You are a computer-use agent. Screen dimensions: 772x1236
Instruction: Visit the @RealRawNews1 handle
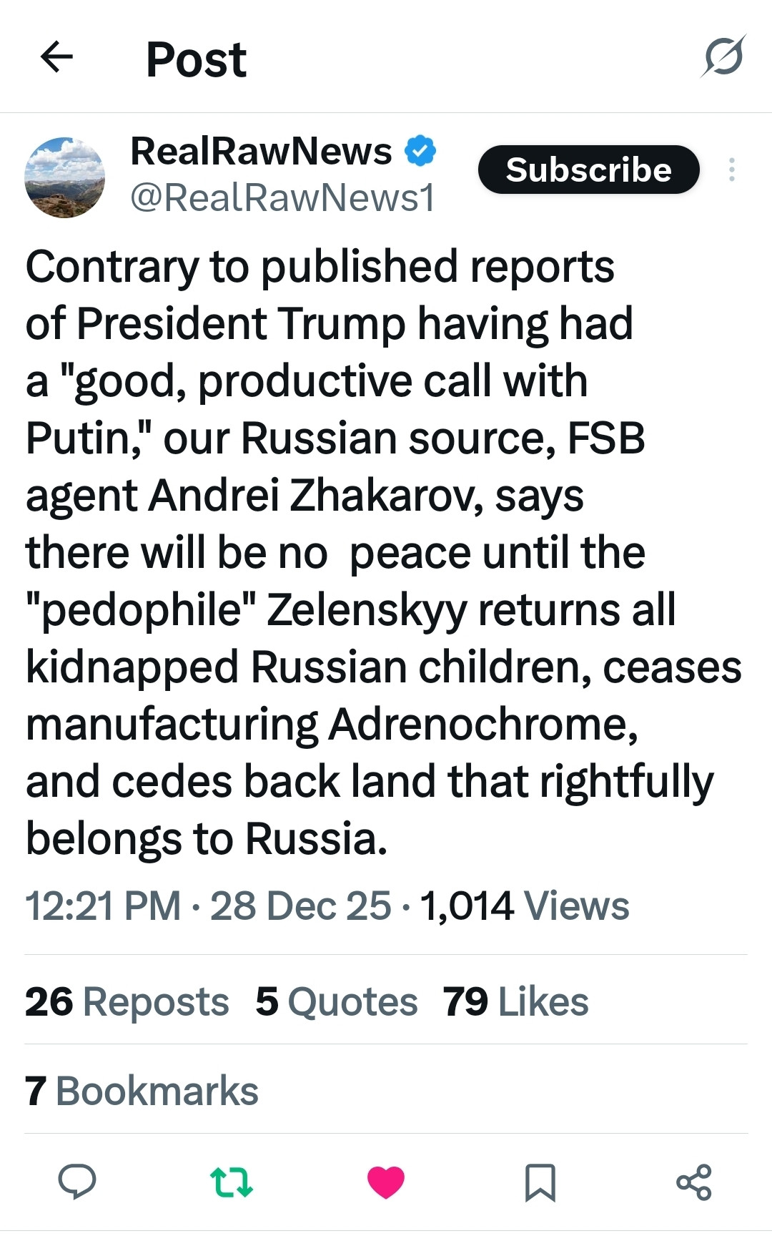point(282,198)
